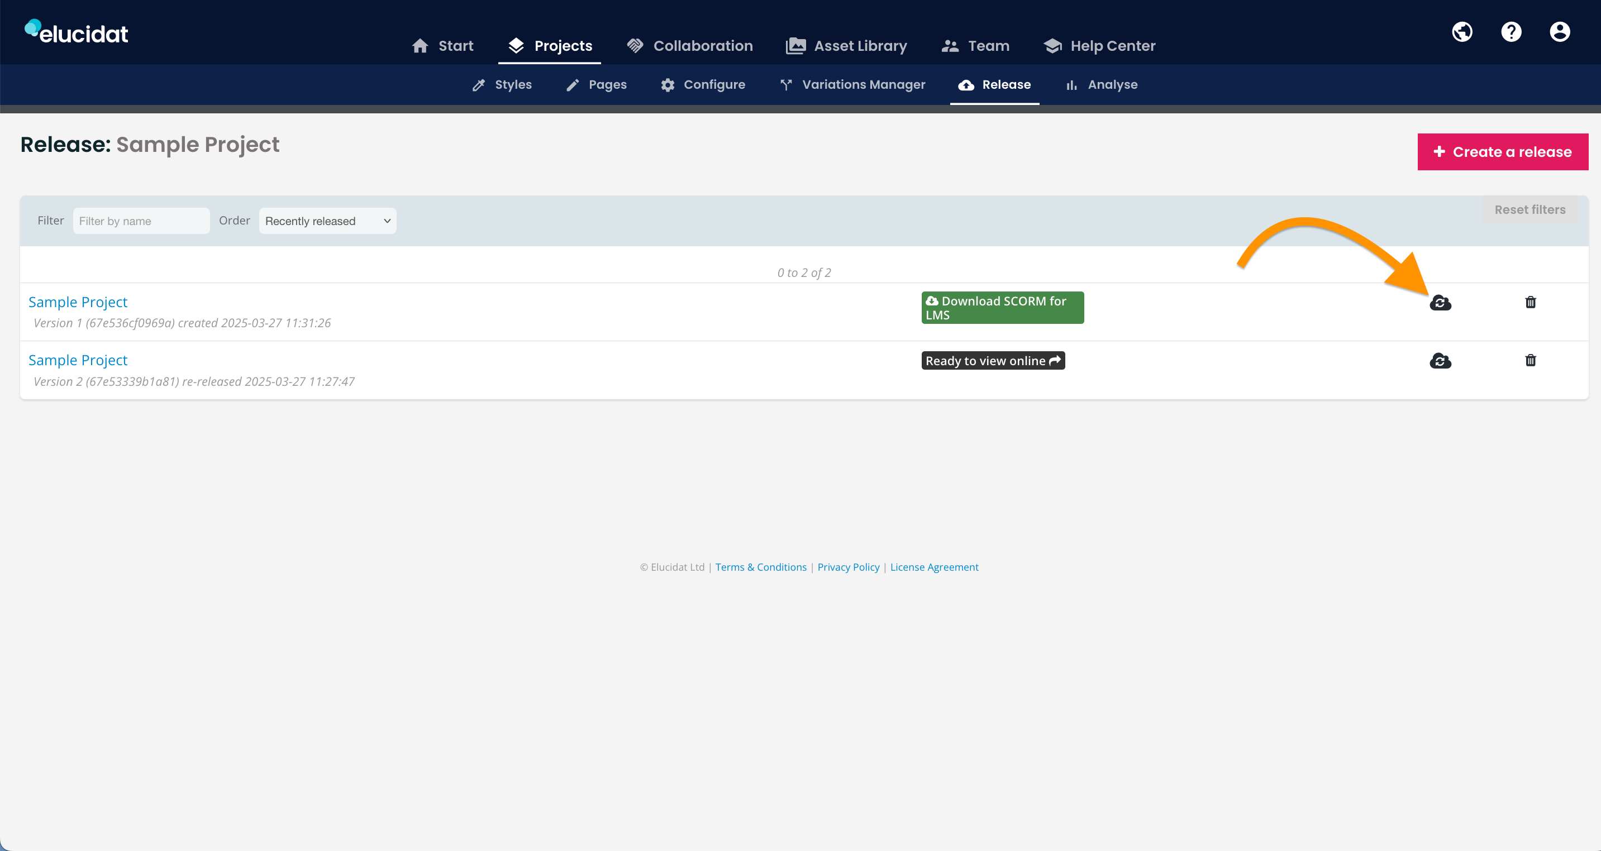Open the Privacy Policy link
This screenshot has height=851, width=1601.
(x=849, y=567)
